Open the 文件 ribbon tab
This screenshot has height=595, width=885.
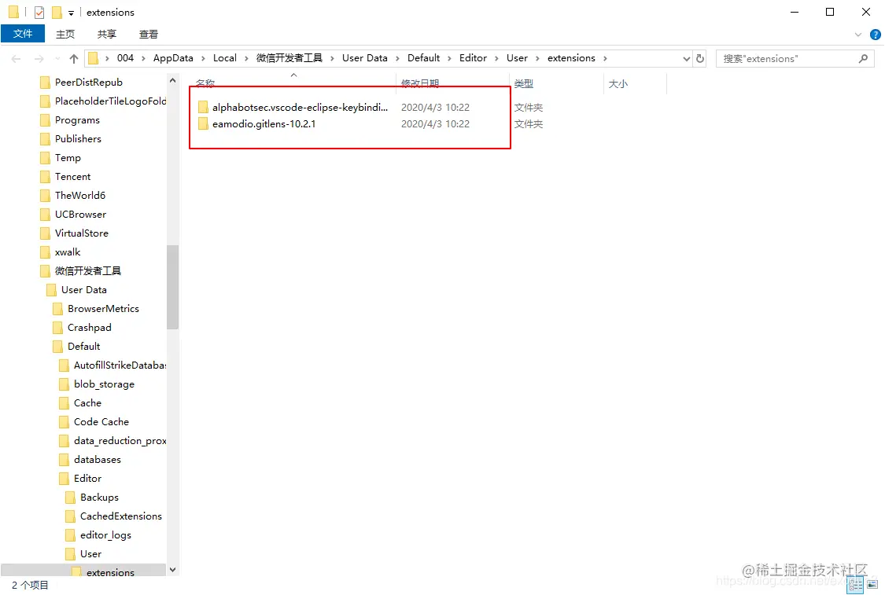tap(23, 34)
